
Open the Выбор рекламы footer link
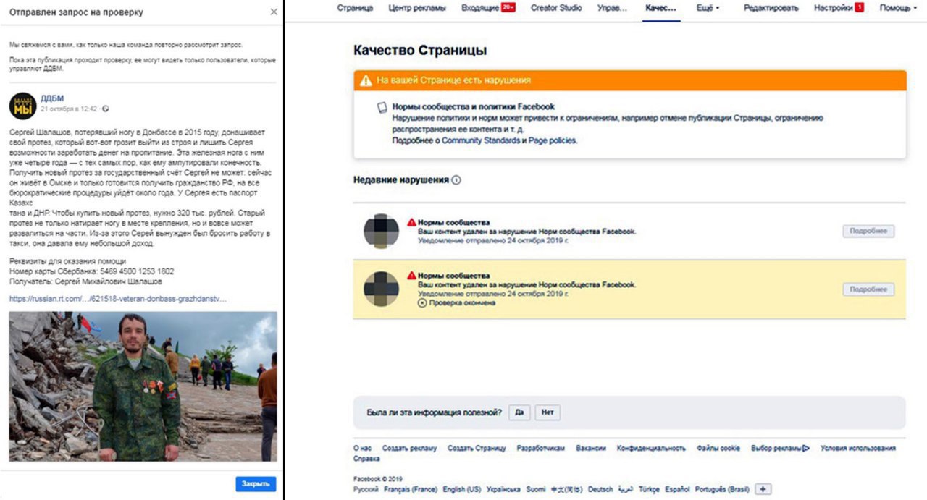(x=780, y=449)
